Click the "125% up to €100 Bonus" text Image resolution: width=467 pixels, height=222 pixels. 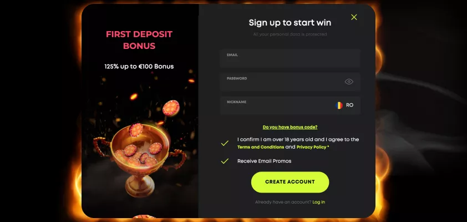click(x=139, y=67)
